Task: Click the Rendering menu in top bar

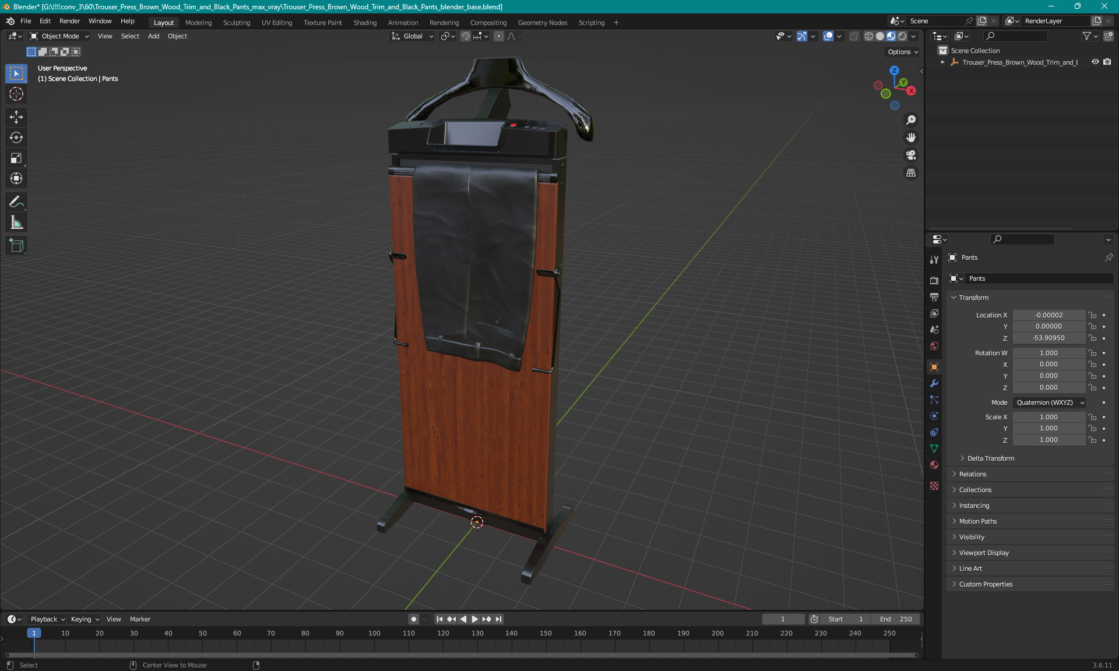Action: [443, 22]
